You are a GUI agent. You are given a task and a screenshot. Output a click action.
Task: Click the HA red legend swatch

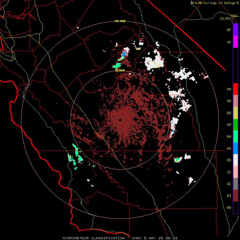[235, 89]
